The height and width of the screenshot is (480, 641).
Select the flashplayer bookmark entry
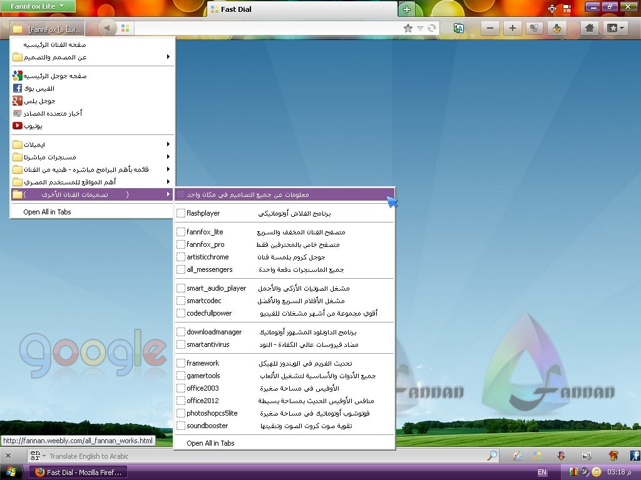(285, 213)
